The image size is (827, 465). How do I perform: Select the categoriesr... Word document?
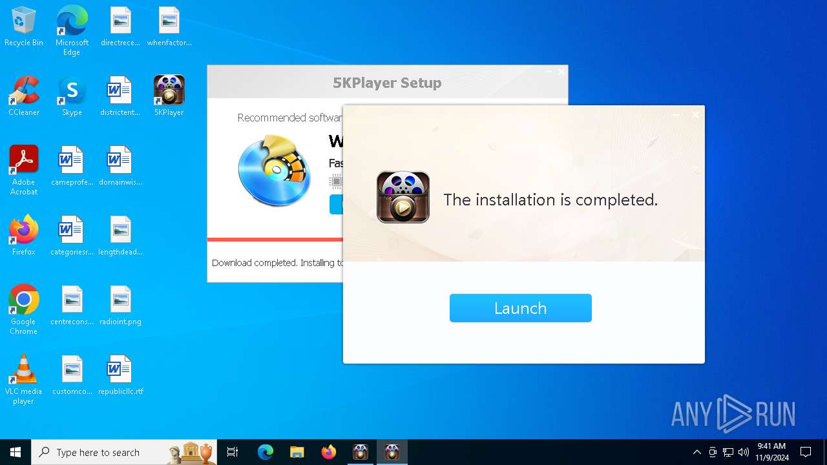point(72,236)
